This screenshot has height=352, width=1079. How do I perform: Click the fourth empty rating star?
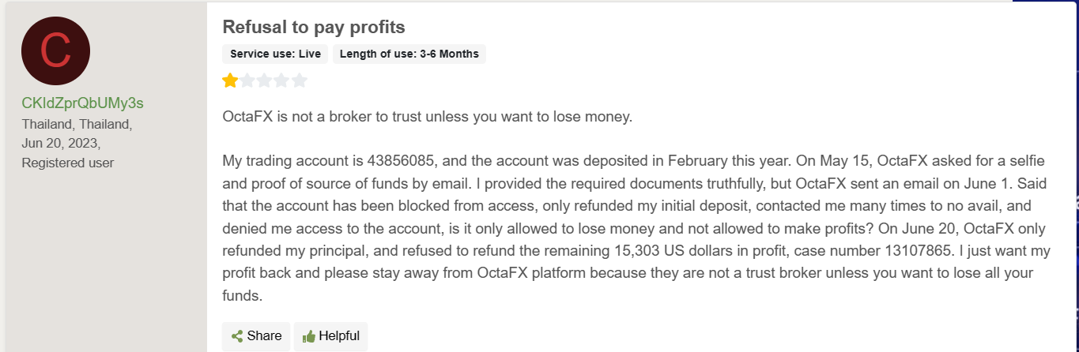pos(282,81)
